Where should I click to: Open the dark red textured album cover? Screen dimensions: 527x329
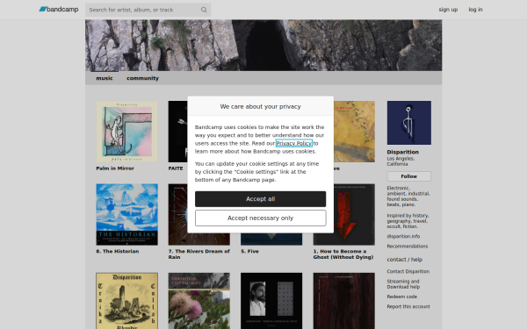(343, 301)
